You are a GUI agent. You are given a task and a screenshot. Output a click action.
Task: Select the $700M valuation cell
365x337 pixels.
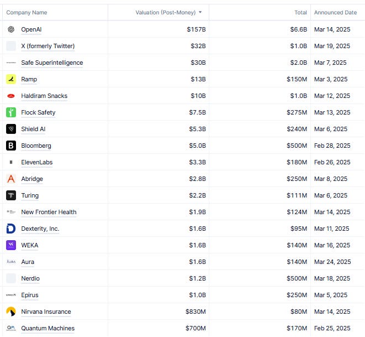[158, 328]
